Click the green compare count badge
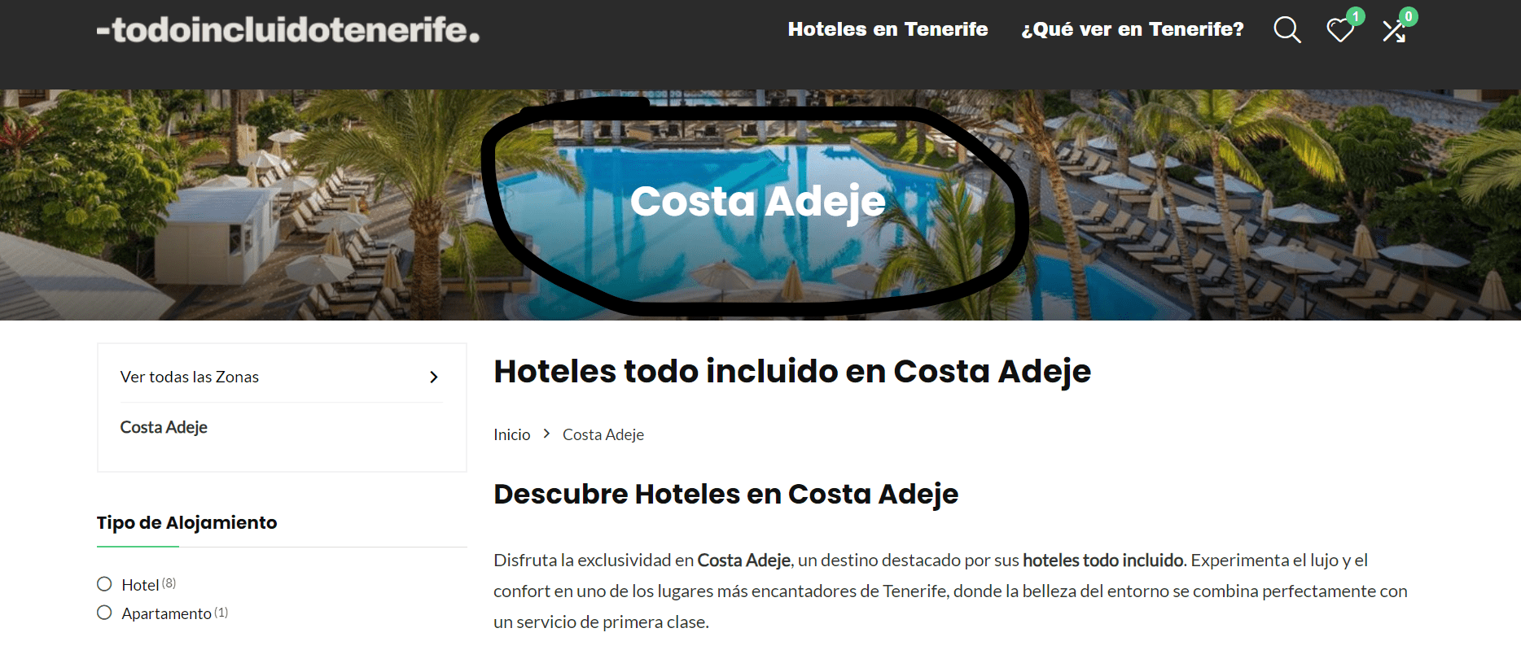The height and width of the screenshot is (650, 1521). (1409, 16)
